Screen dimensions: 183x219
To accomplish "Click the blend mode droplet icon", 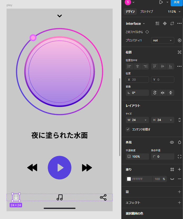I will (x=180, y=142).
